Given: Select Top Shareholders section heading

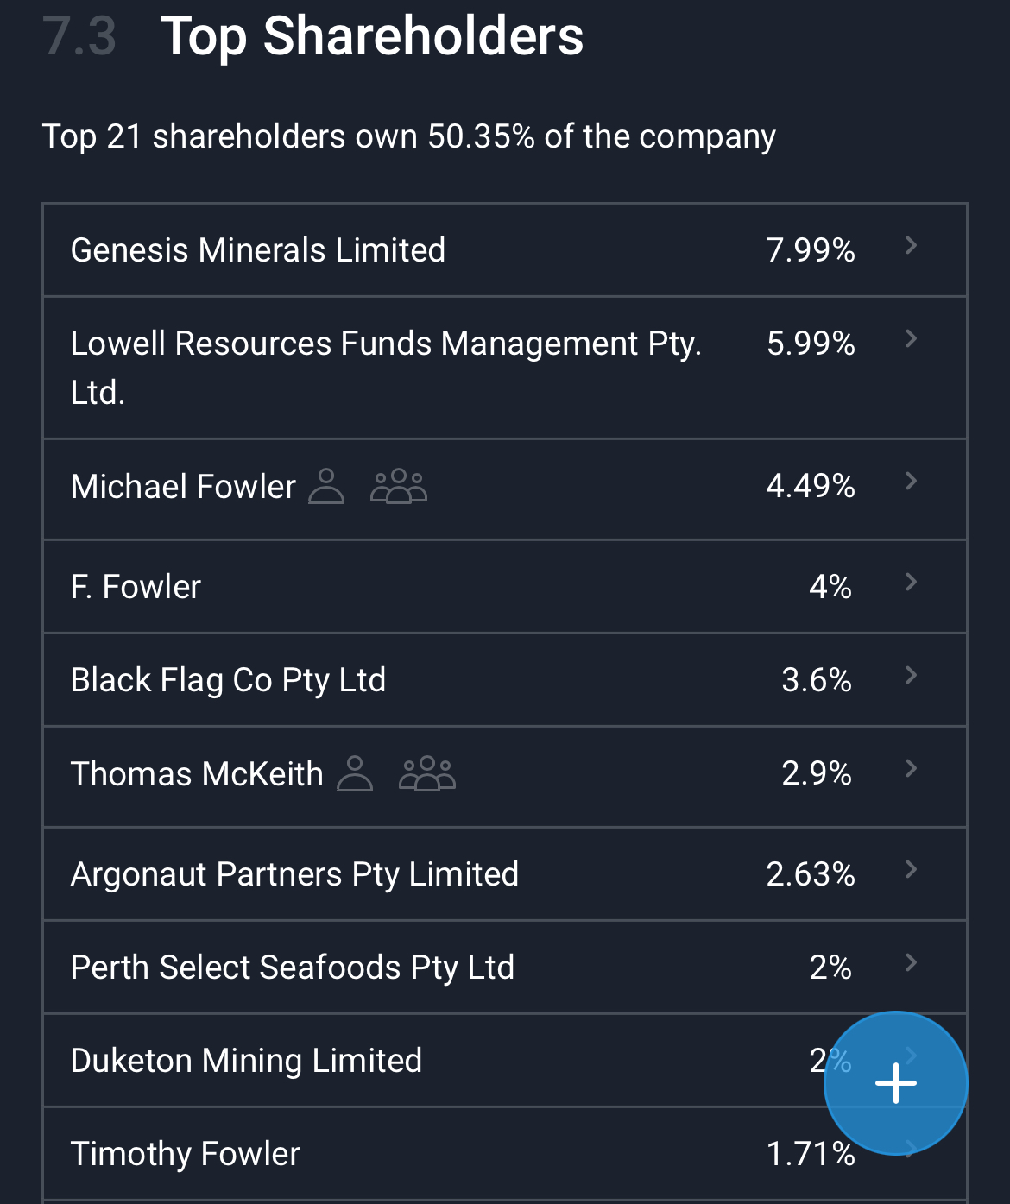Looking at the screenshot, I should (372, 36).
